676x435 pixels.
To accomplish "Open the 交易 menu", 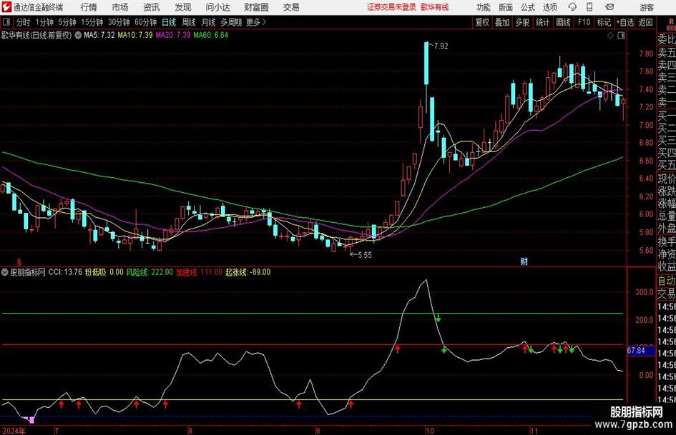I will click(x=291, y=7).
